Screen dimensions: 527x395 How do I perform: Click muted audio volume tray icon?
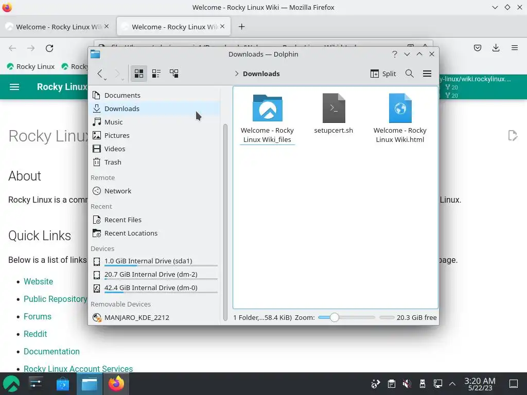point(407,384)
